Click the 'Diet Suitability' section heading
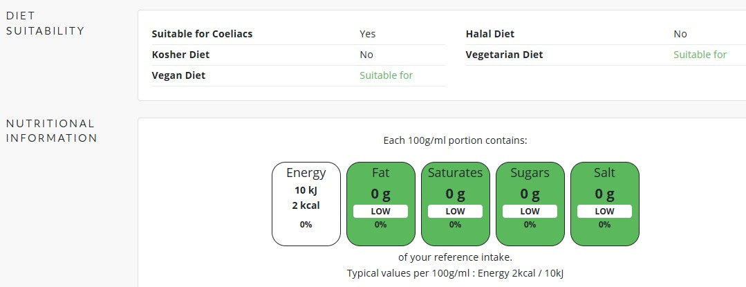This screenshot has height=287, width=746. tap(45, 23)
